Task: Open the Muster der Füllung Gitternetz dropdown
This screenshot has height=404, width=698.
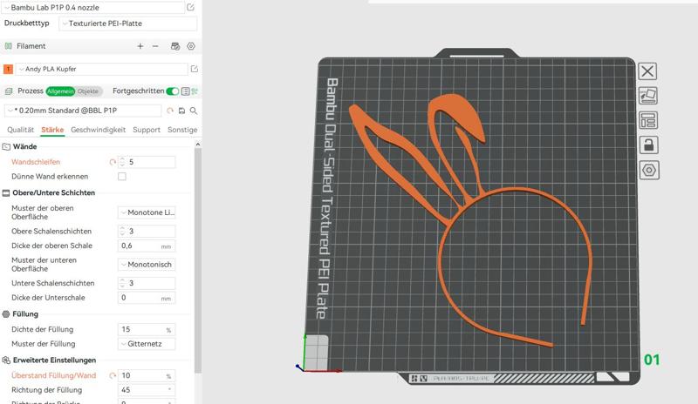Action: pos(147,344)
